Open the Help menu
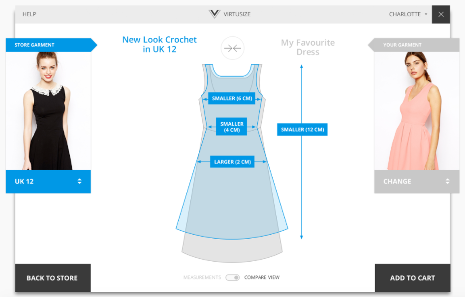Image resolution: width=465 pixels, height=297 pixels. click(x=30, y=14)
